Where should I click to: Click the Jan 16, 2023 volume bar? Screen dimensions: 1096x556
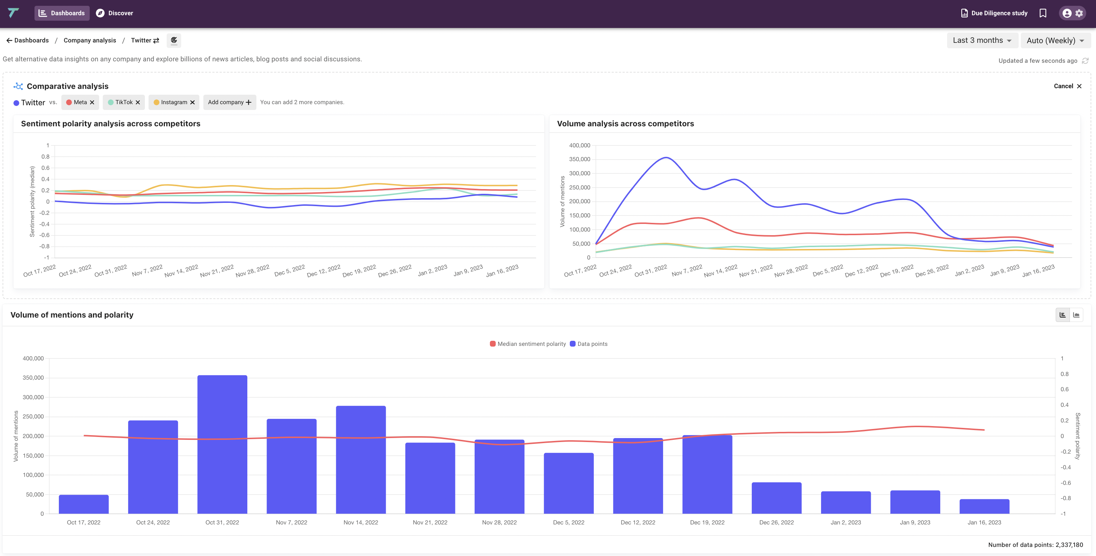pos(985,506)
